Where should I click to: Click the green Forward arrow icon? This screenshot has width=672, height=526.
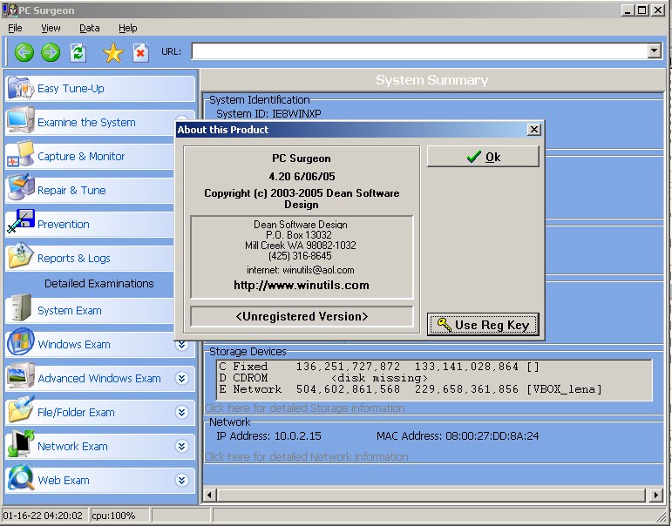[51, 52]
